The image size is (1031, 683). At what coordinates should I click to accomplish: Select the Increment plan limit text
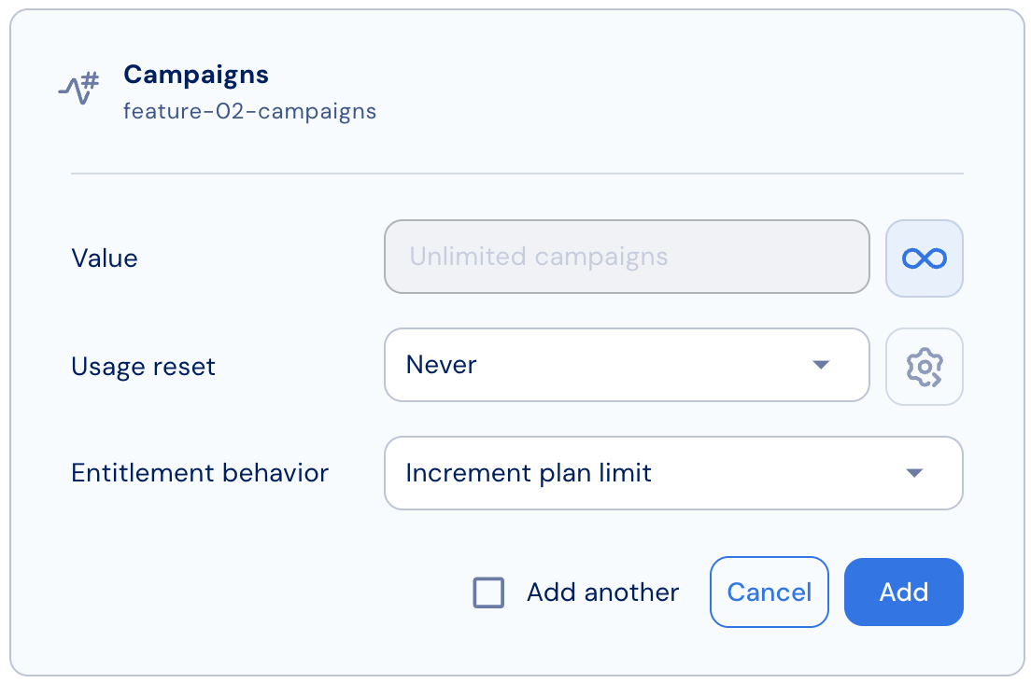click(529, 473)
